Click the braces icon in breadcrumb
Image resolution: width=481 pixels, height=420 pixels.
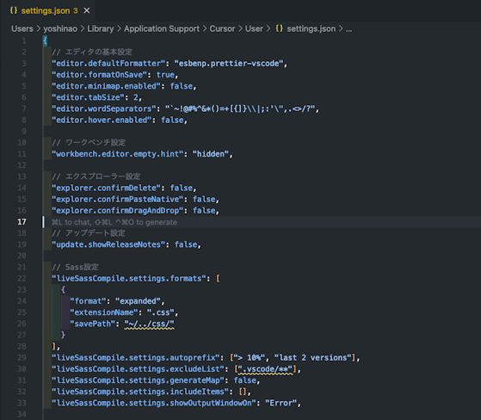(279, 28)
